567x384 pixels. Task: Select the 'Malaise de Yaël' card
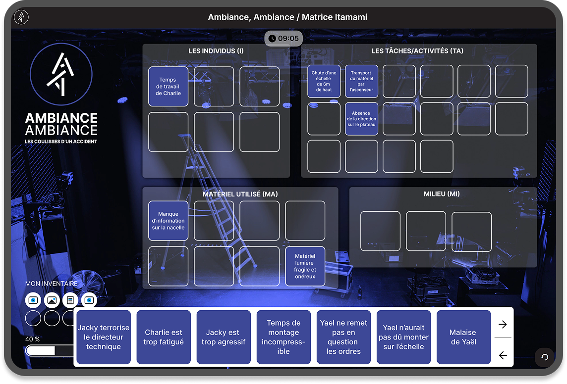click(463, 337)
